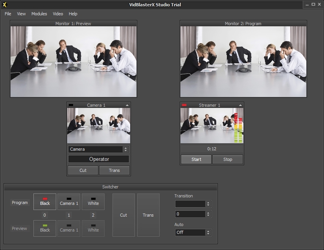
Task: Select Camera 1 on the Program row
Action: coord(69,201)
